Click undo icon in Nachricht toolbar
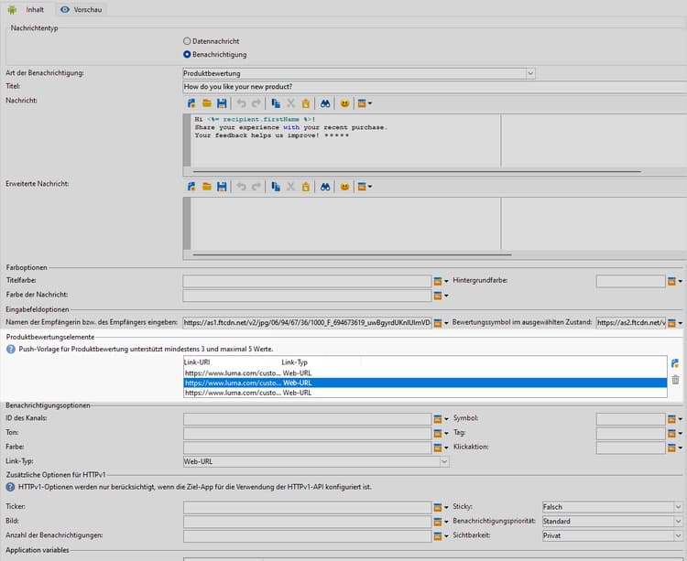Screen dimensions: 687x561 pyautogui.click(x=242, y=103)
